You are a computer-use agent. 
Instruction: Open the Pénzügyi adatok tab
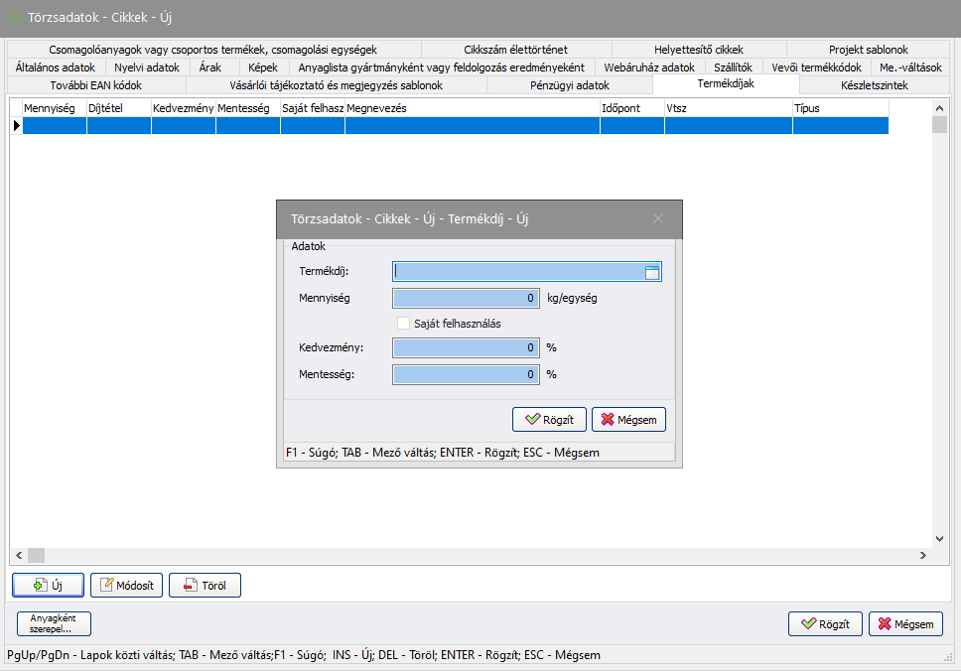pos(570,85)
